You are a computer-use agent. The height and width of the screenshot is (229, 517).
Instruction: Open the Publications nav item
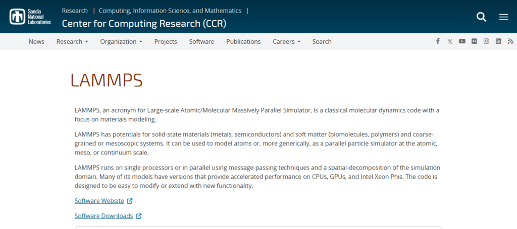coord(243,42)
